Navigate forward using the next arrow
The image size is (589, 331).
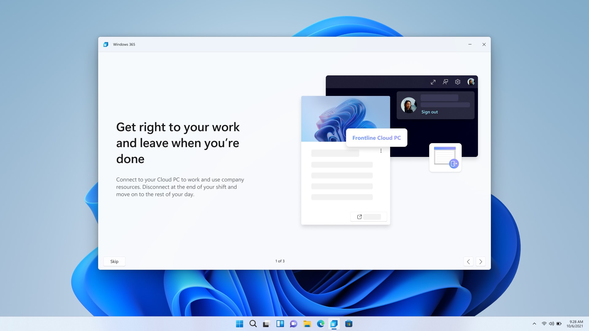coord(481,261)
